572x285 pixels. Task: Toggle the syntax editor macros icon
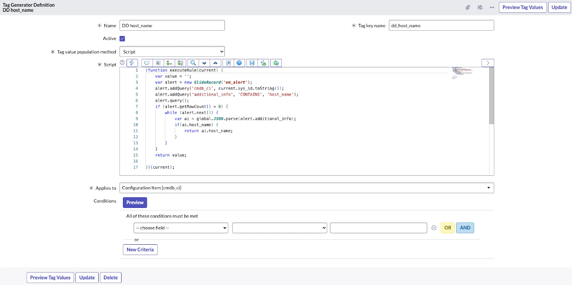(132, 63)
